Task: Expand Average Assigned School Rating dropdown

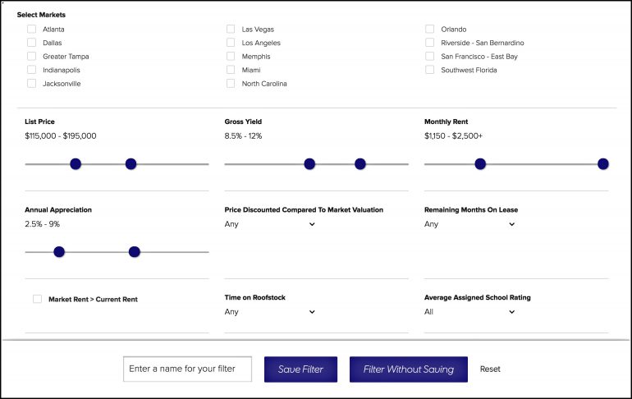Action: coord(469,312)
